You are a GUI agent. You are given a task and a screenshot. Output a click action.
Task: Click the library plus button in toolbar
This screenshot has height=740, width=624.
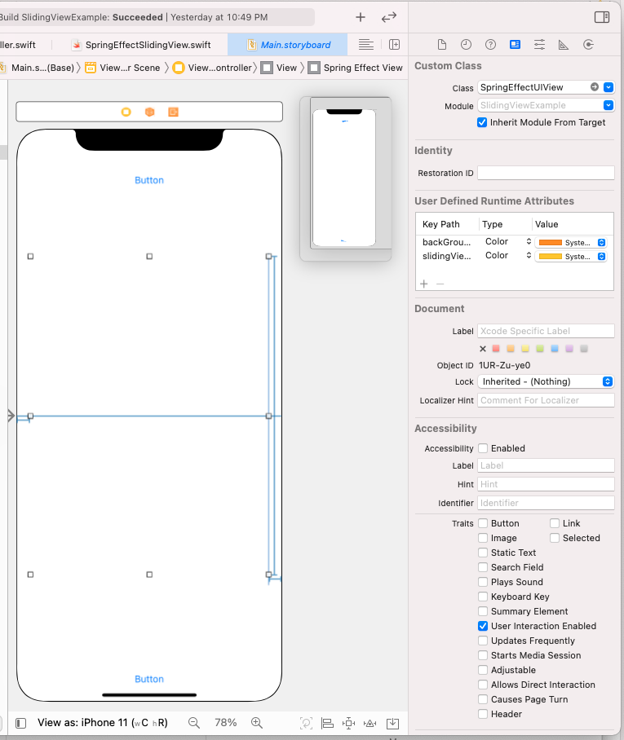click(361, 17)
